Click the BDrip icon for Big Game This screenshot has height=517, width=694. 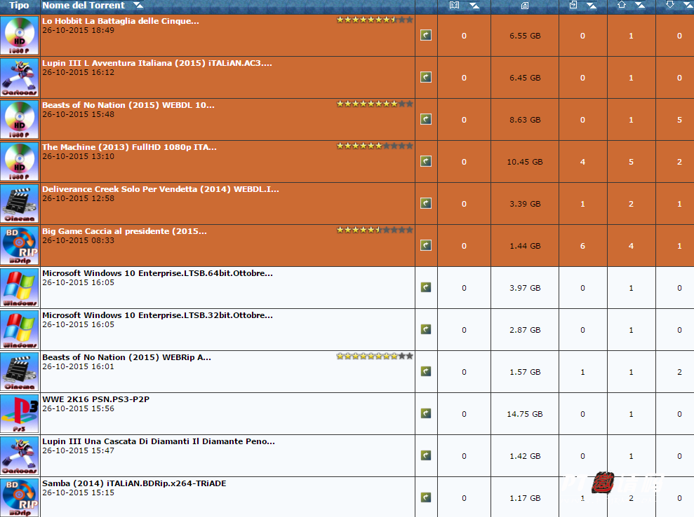[20, 245]
